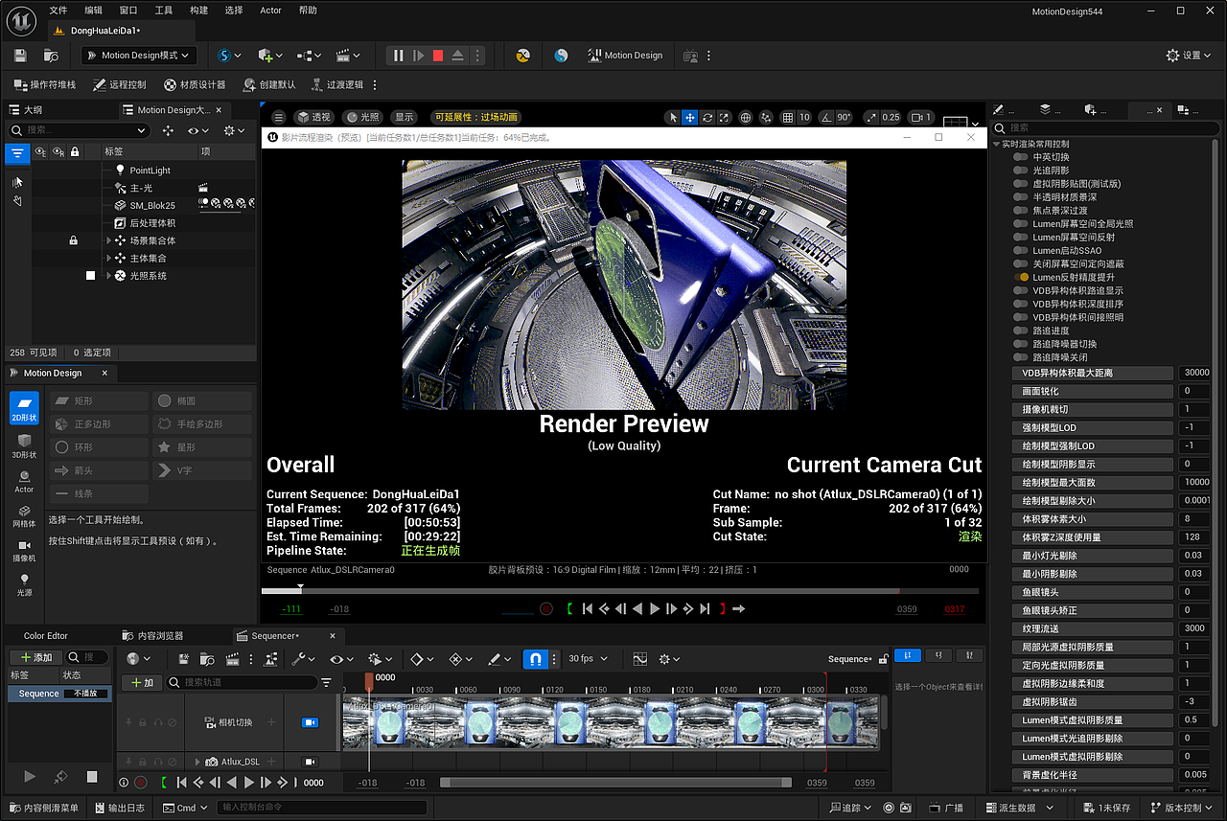This screenshot has width=1227, height=821.
Task: Click the outliner search field
Action: click(x=79, y=130)
